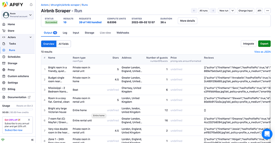
Task: Go to Store in the sidebar
Action: (11, 31)
